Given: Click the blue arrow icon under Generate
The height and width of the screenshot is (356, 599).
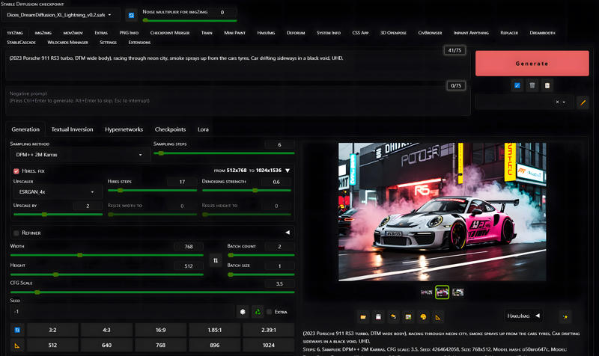Looking at the screenshot, I should [x=517, y=85].
